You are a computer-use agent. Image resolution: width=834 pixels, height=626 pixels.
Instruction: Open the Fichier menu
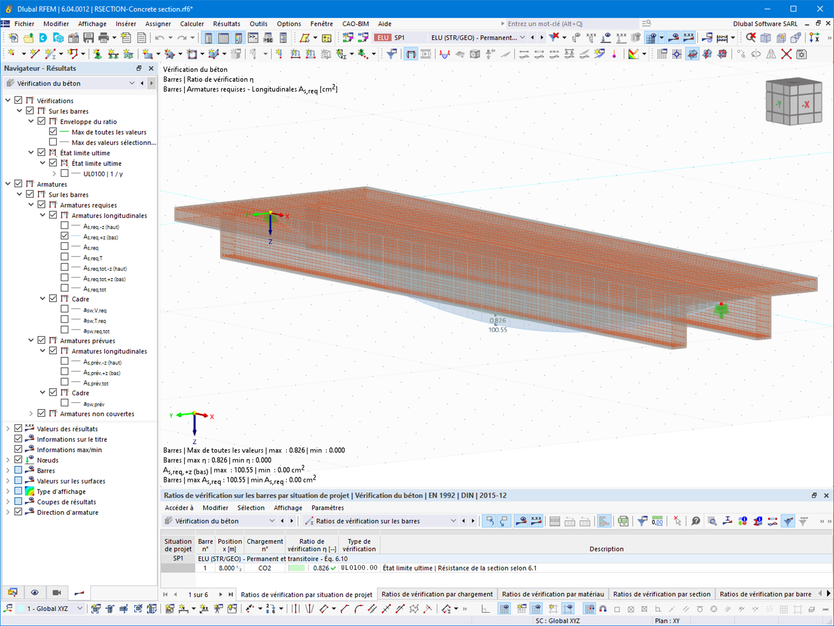coord(24,23)
